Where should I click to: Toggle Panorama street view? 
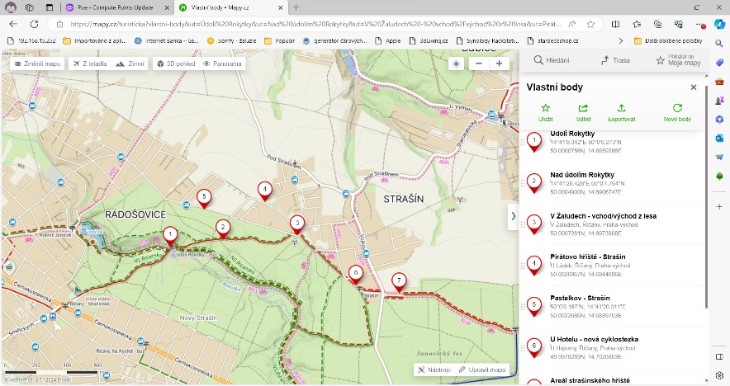click(x=222, y=64)
